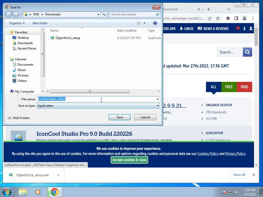Click the Softpedia Search field
263x197 pixels.
click(230, 52)
